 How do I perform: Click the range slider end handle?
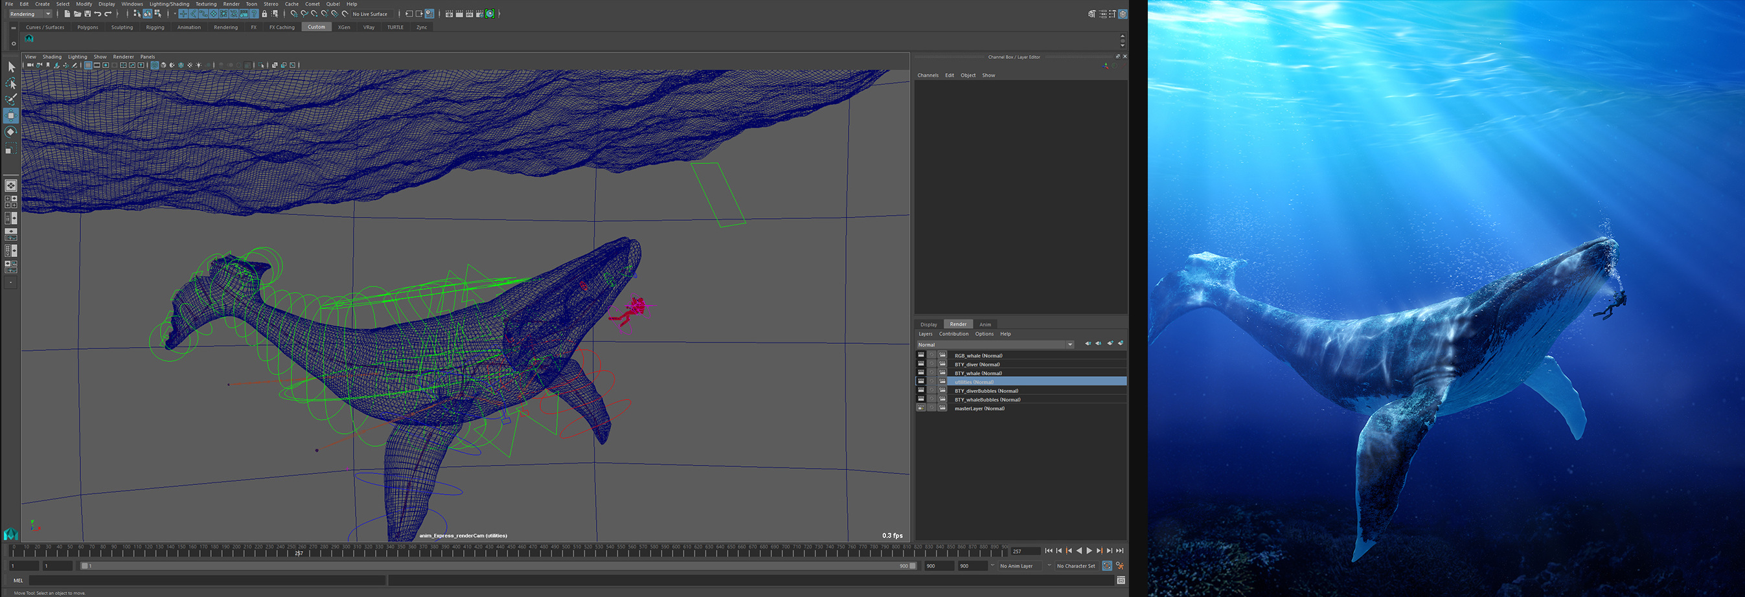tap(913, 566)
